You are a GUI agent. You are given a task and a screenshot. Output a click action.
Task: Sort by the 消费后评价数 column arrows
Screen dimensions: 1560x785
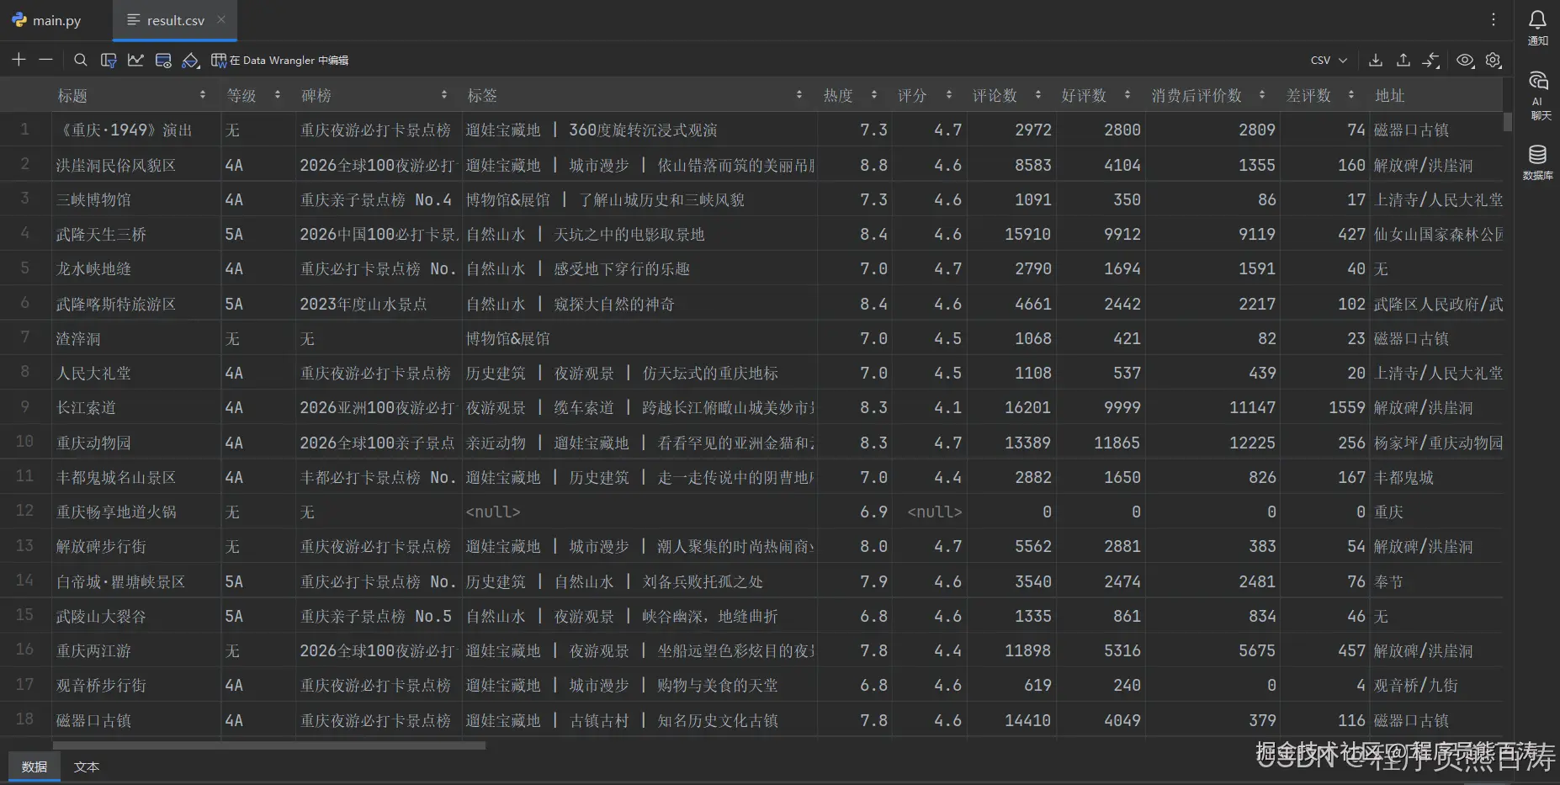1262,95
